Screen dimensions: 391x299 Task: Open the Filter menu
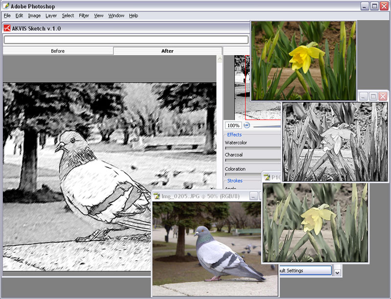point(84,16)
